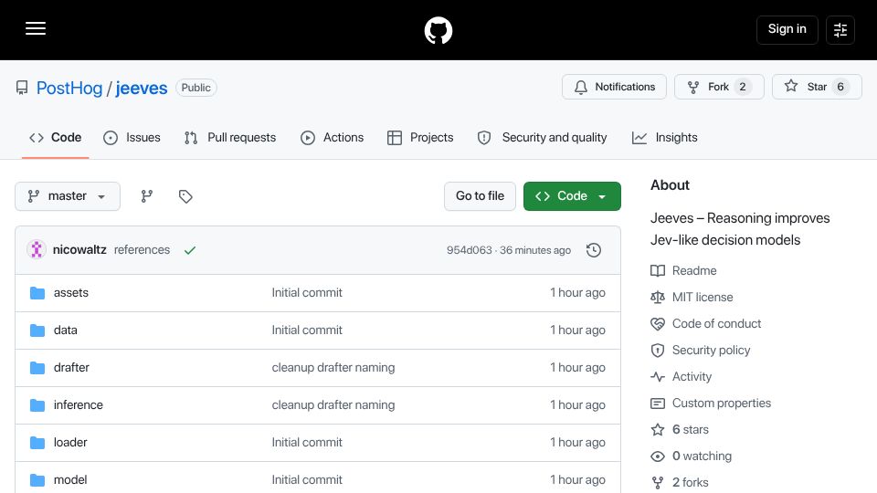Screen dimensions: 877x493
Task: Open the Insights tab
Action: [x=665, y=138]
